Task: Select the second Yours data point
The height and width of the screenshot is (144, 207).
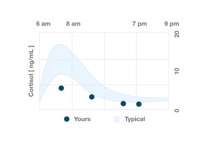Action: click(x=92, y=97)
